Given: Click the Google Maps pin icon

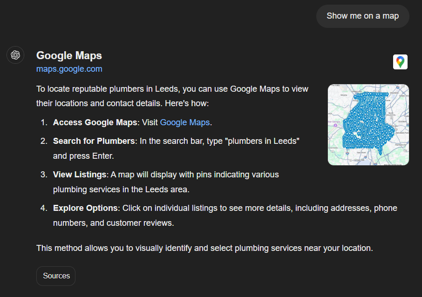Looking at the screenshot, I should coord(400,62).
